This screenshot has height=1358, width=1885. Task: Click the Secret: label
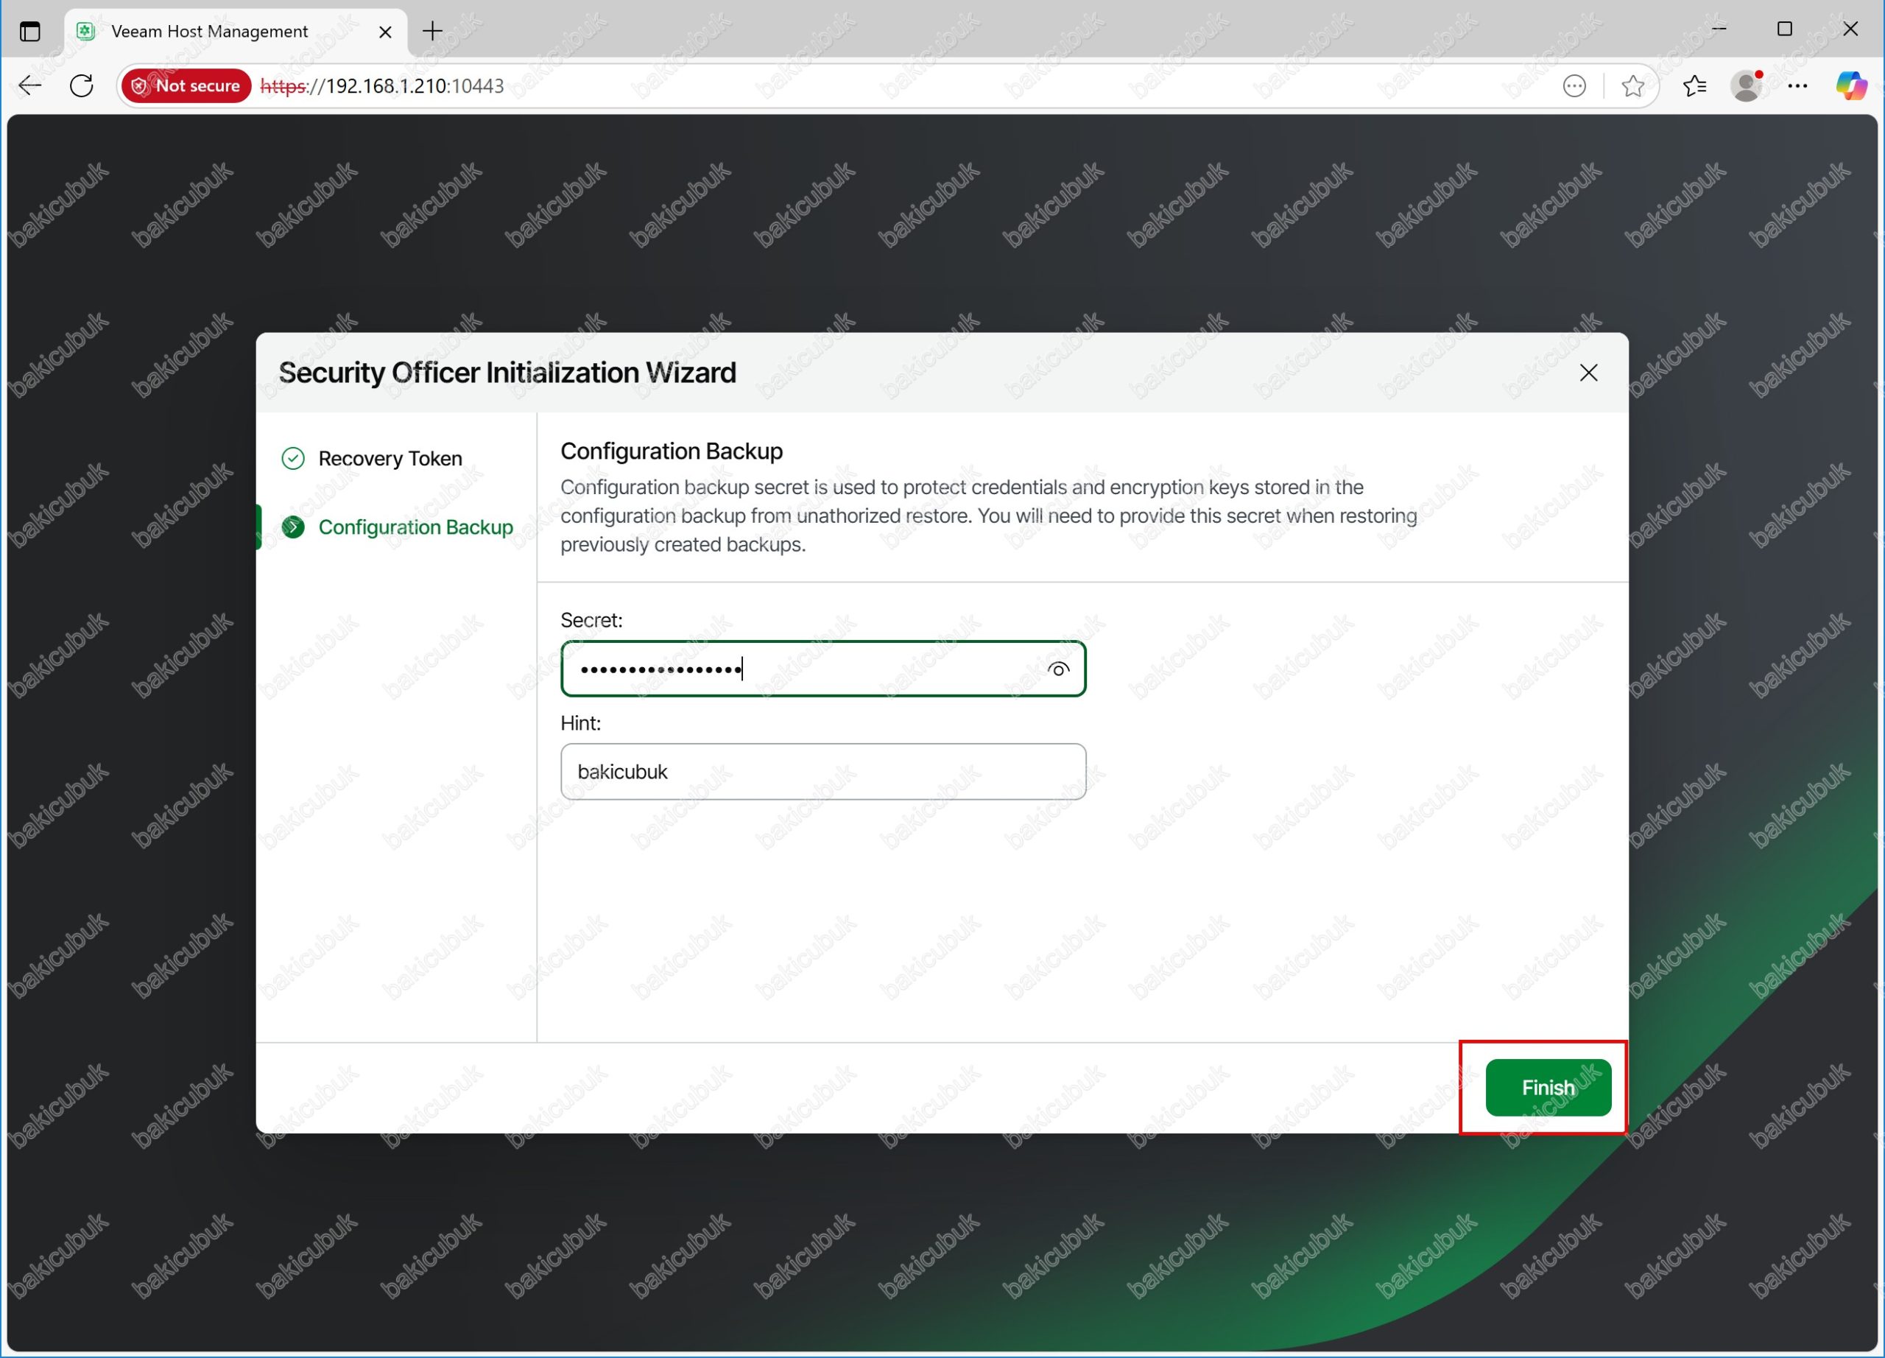(592, 620)
